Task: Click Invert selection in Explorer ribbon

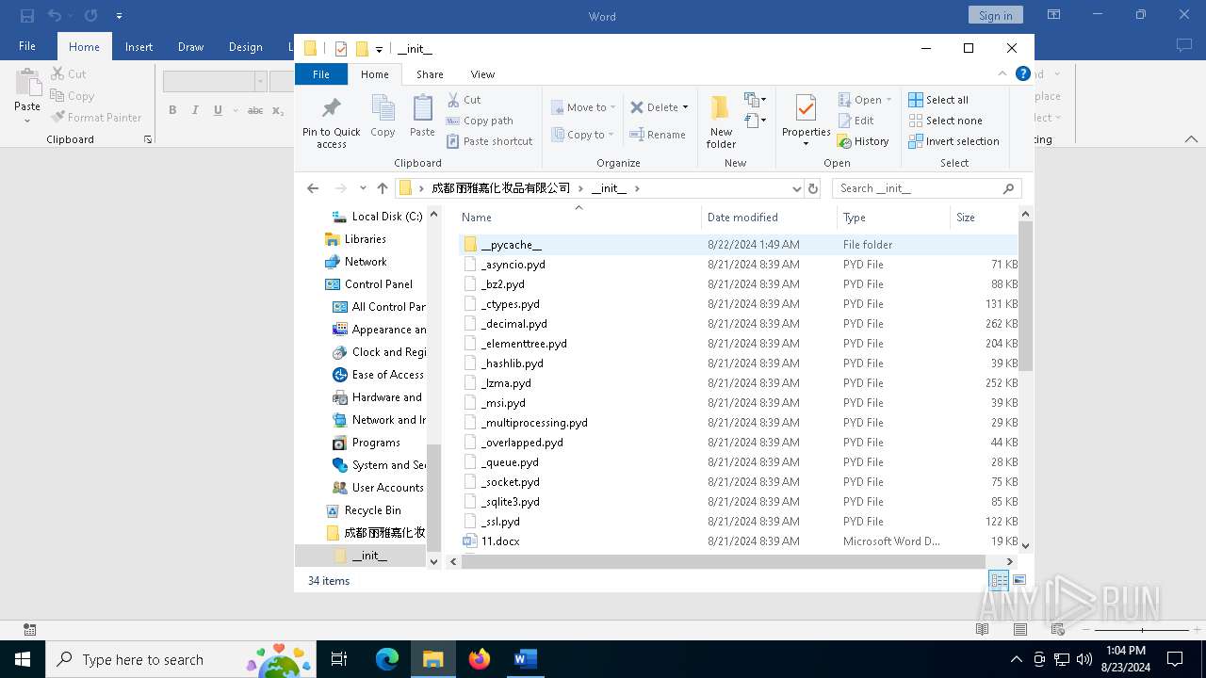Action: pyautogui.click(x=953, y=141)
